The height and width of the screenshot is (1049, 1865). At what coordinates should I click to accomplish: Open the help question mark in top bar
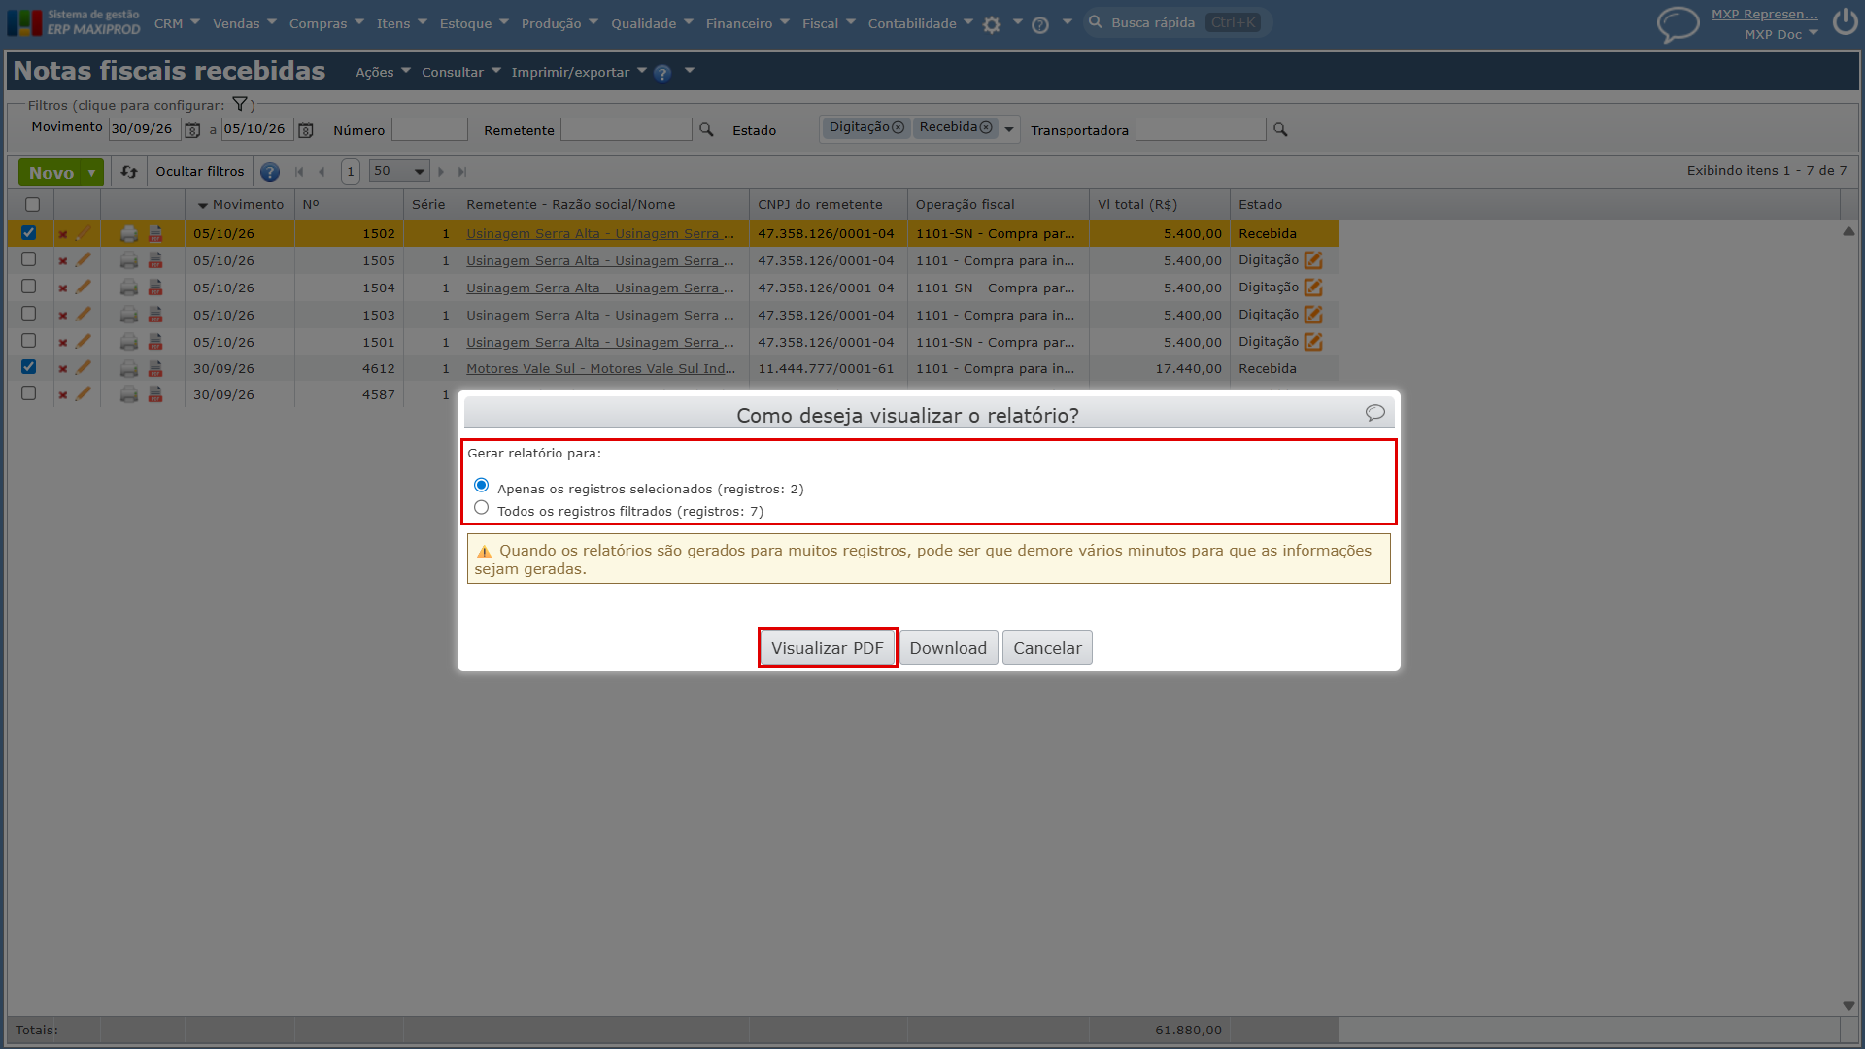point(1040,25)
